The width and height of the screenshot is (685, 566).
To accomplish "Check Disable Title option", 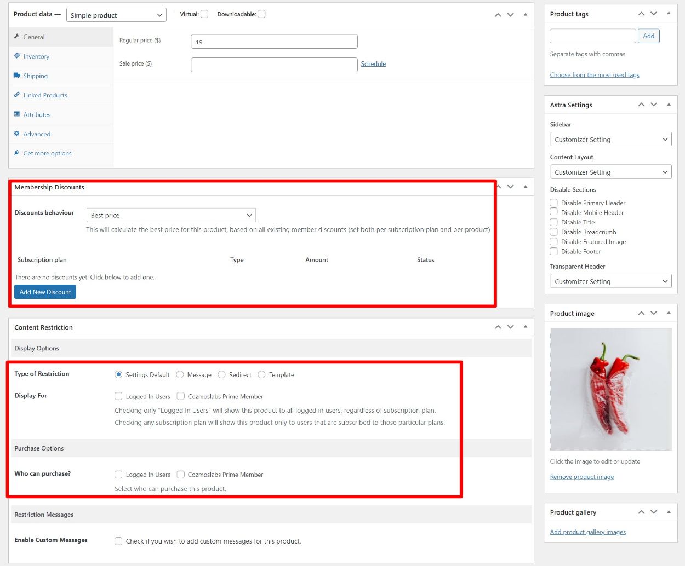I will coord(554,222).
